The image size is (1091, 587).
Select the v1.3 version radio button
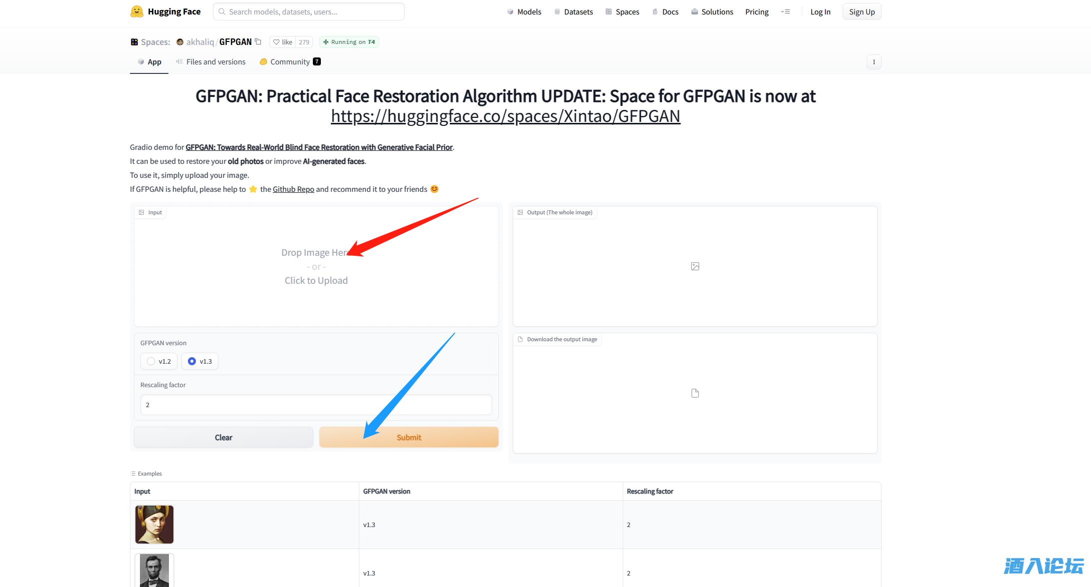(x=192, y=361)
